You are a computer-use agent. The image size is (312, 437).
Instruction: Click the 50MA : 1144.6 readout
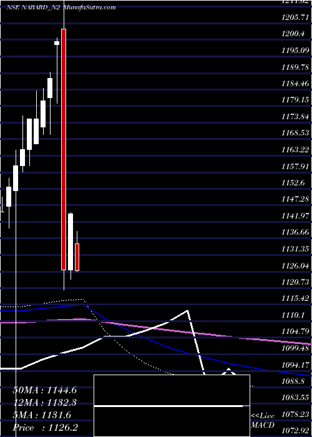click(44, 390)
